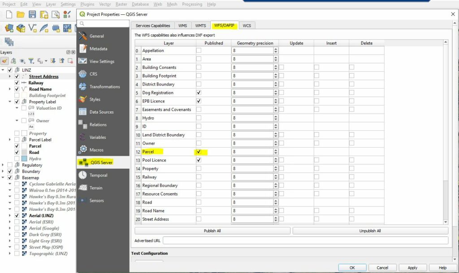Screen dimensions: 459x273
Task: Click the Expand All layers icon
Action: pyautogui.click(x=52, y=61)
